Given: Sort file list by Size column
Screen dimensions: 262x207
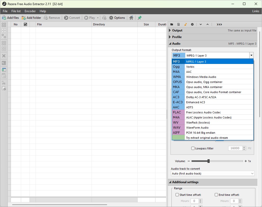Looking at the screenshot, I should click(146, 24).
